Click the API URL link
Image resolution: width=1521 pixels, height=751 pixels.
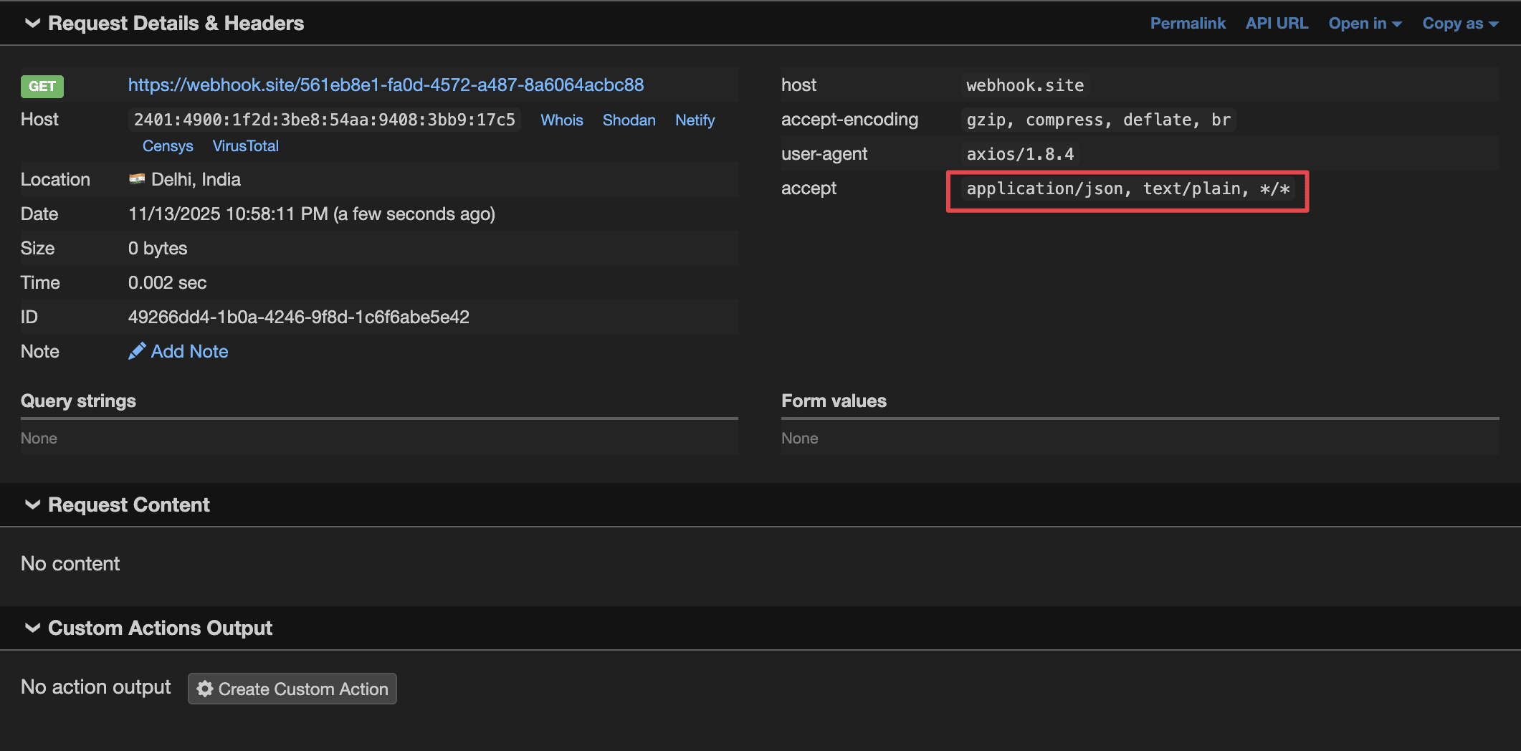1277,24
